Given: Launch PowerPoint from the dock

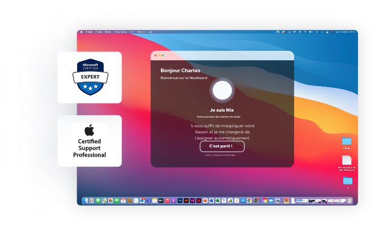Looking at the screenshot, I should pyautogui.click(x=205, y=200).
